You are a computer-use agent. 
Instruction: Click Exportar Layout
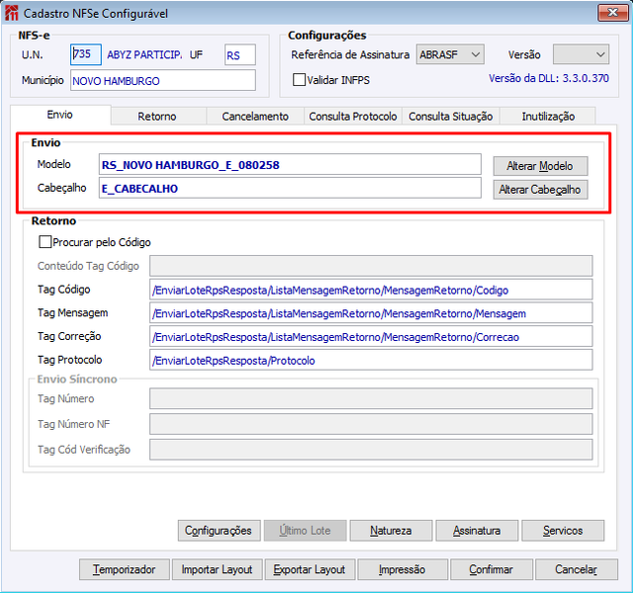310,569
